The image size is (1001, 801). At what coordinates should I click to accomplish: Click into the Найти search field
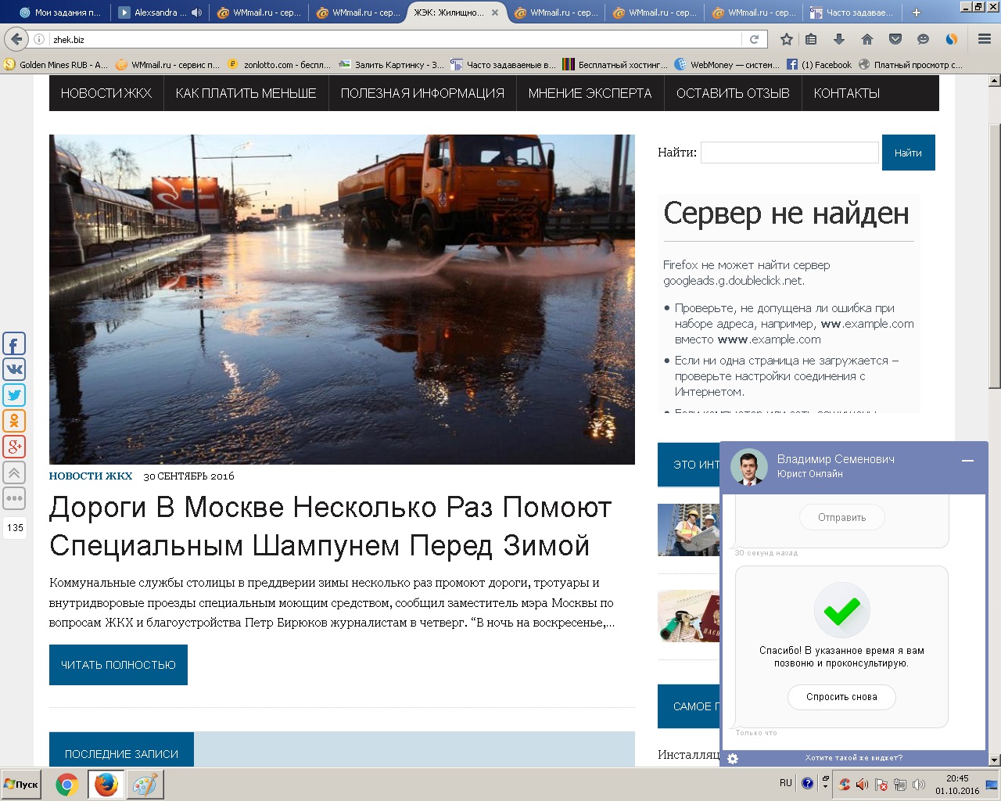789,153
